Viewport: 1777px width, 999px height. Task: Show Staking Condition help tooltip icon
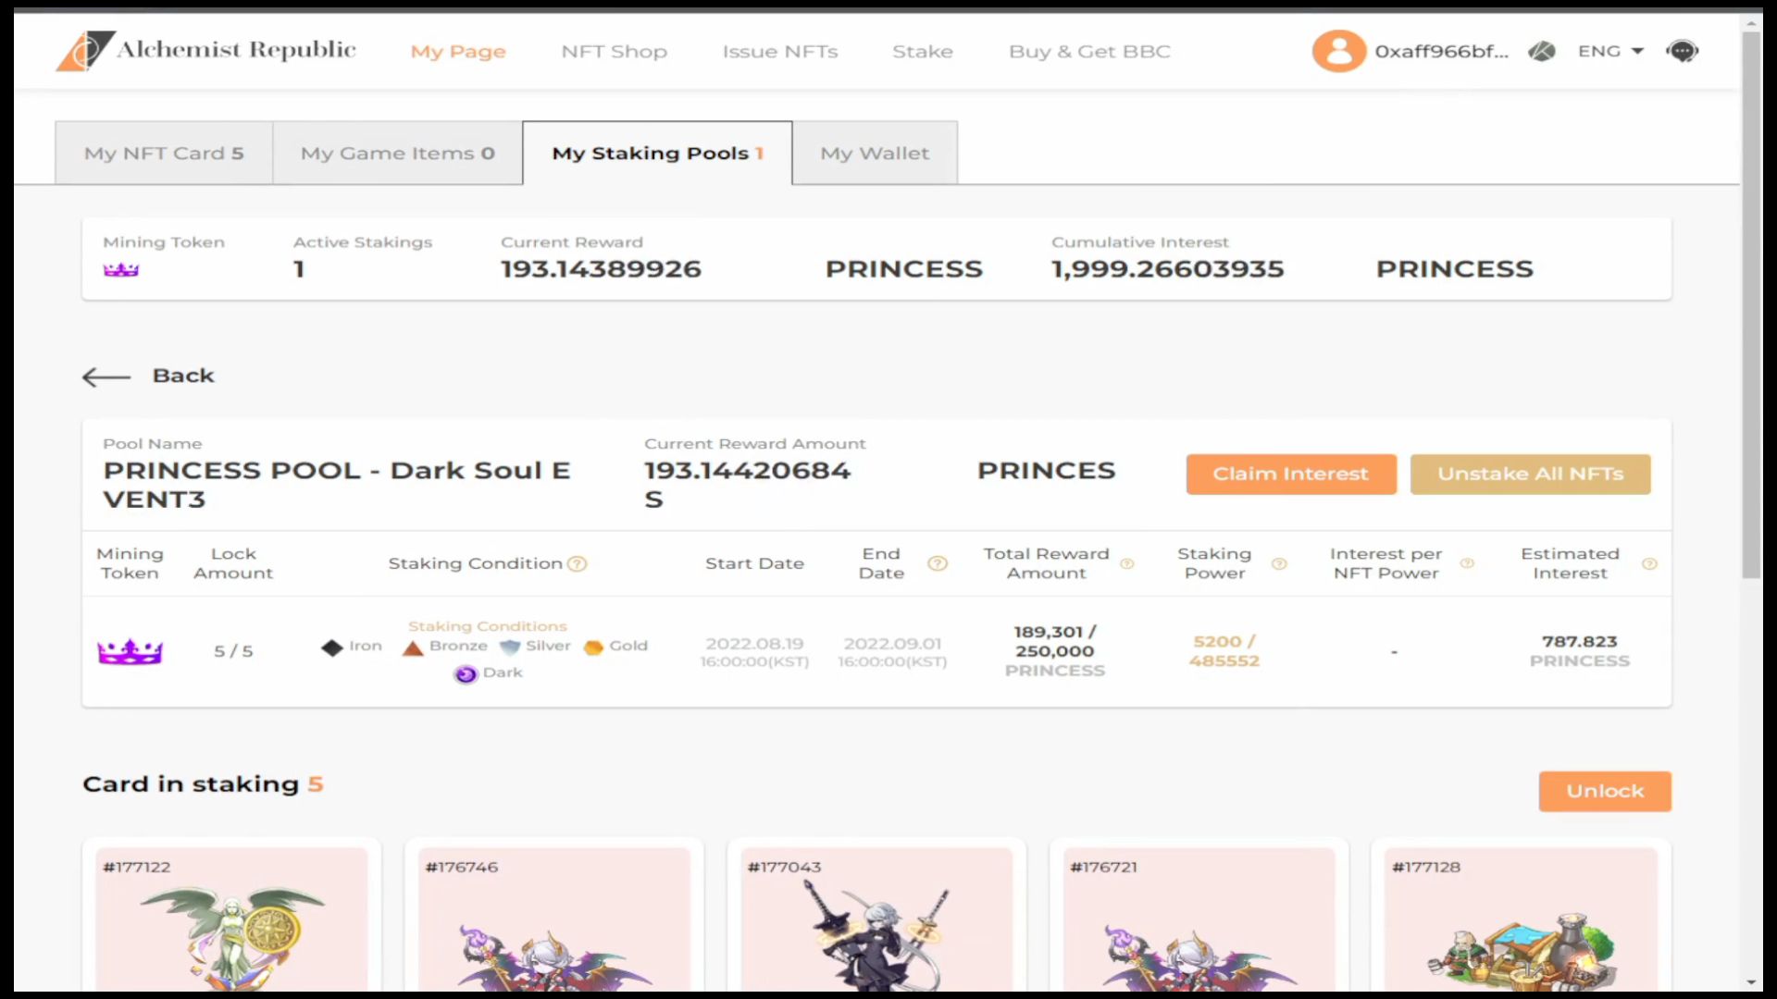click(577, 563)
